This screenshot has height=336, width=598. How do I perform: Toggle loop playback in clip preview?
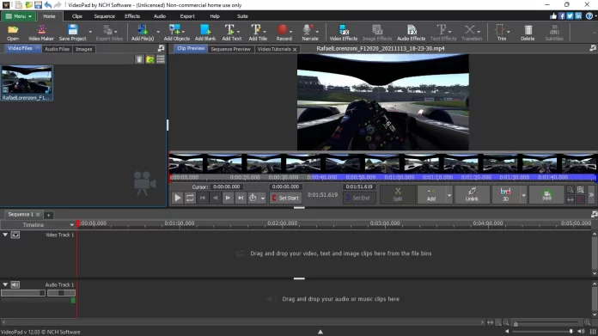(x=190, y=198)
